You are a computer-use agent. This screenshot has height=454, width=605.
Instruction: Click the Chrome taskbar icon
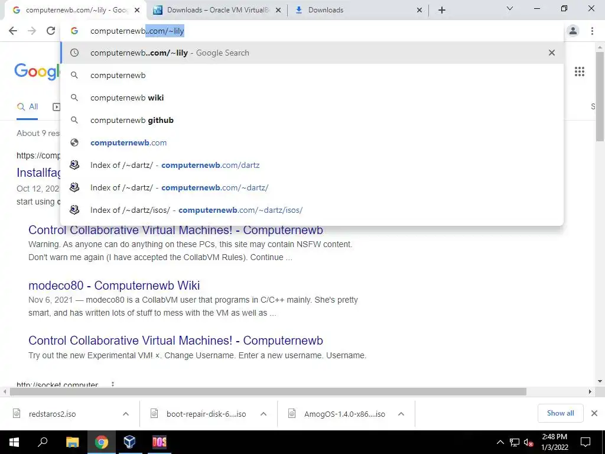pos(102,442)
